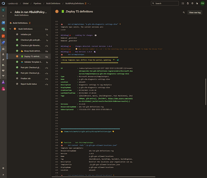Click log line 129 'Bicep Template Spec differs'
The height and width of the screenshot is (178, 207).
tap(86, 60)
